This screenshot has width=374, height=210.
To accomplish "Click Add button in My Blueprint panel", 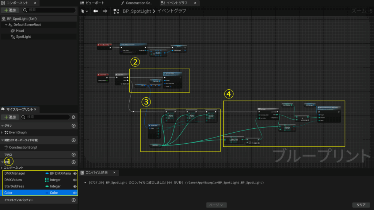I will tap(10, 117).
